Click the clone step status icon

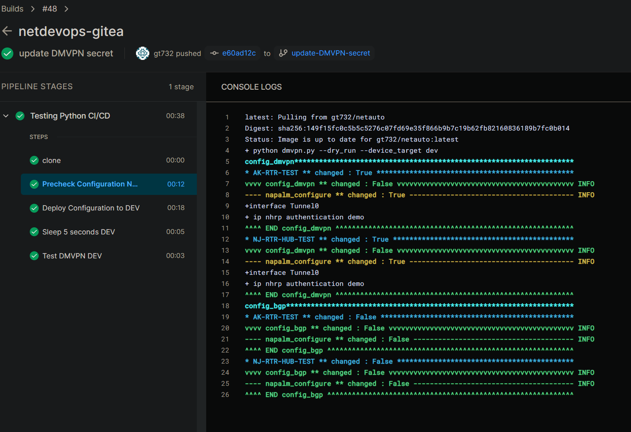coord(34,160)
